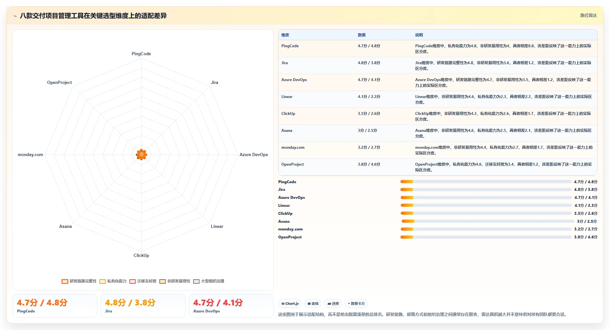
Task: Click the 表格 chip
Action: 313,304
